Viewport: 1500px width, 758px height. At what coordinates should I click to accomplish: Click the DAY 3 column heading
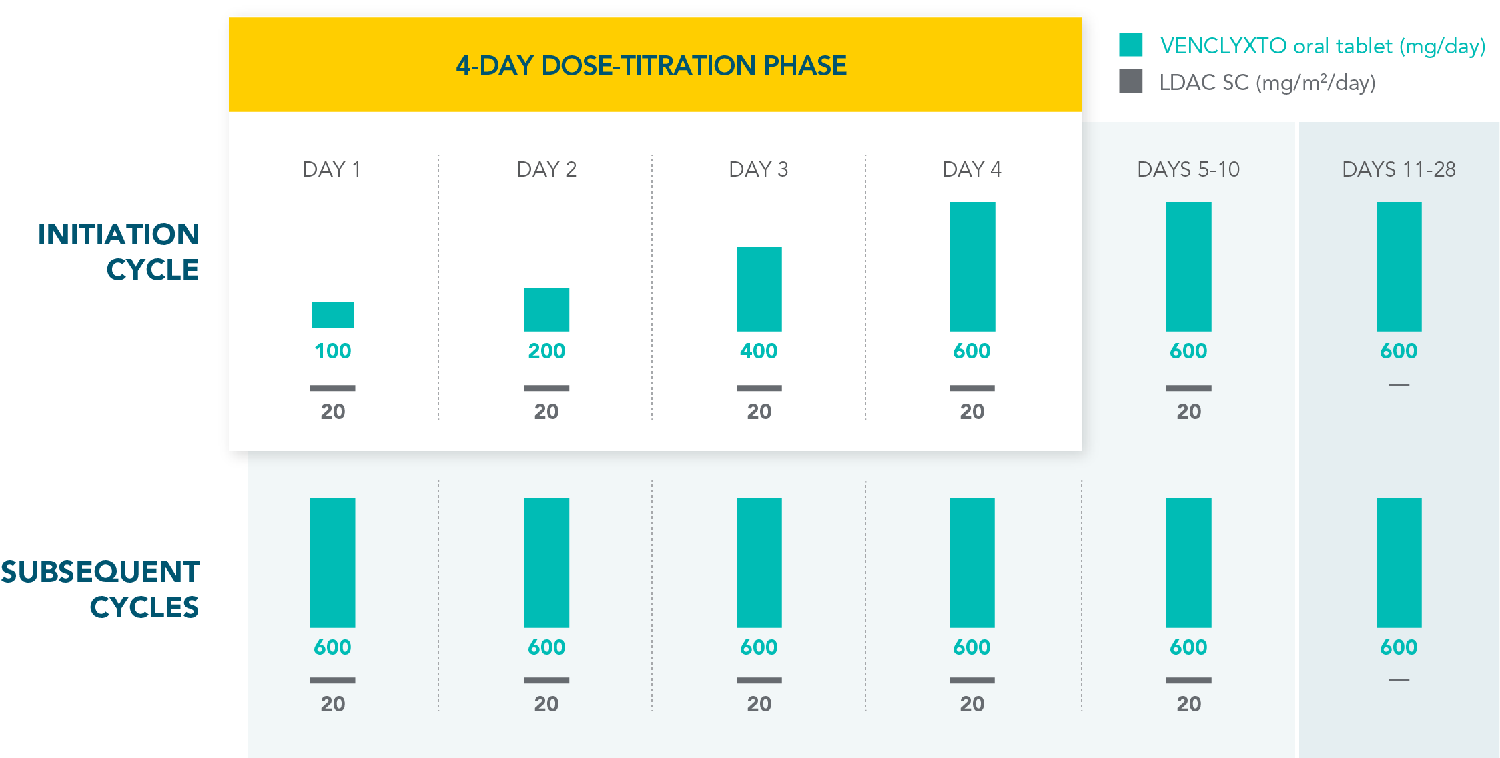pos(759,169)
